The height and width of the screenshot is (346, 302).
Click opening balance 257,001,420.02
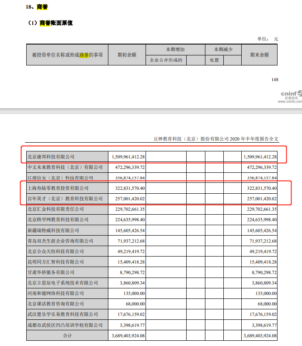click(x=130, y=199)
